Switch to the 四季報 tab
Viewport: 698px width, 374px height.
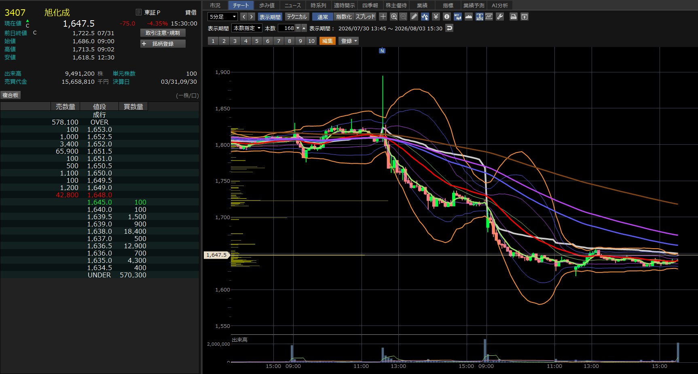[370, 5]
